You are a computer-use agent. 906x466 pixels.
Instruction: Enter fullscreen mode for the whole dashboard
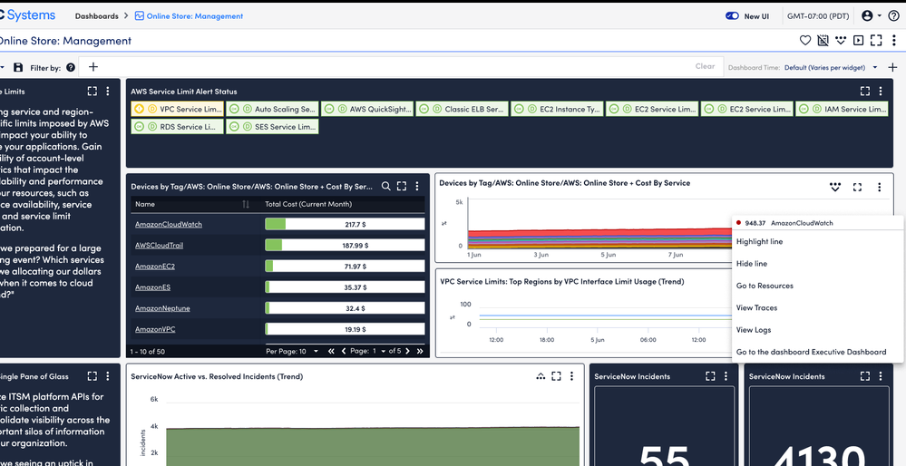(876, 41)
